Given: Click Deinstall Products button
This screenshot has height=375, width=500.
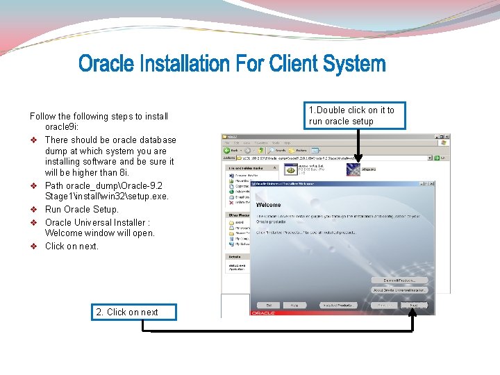Looking at the screenshot, I should (x=399, y=281).
